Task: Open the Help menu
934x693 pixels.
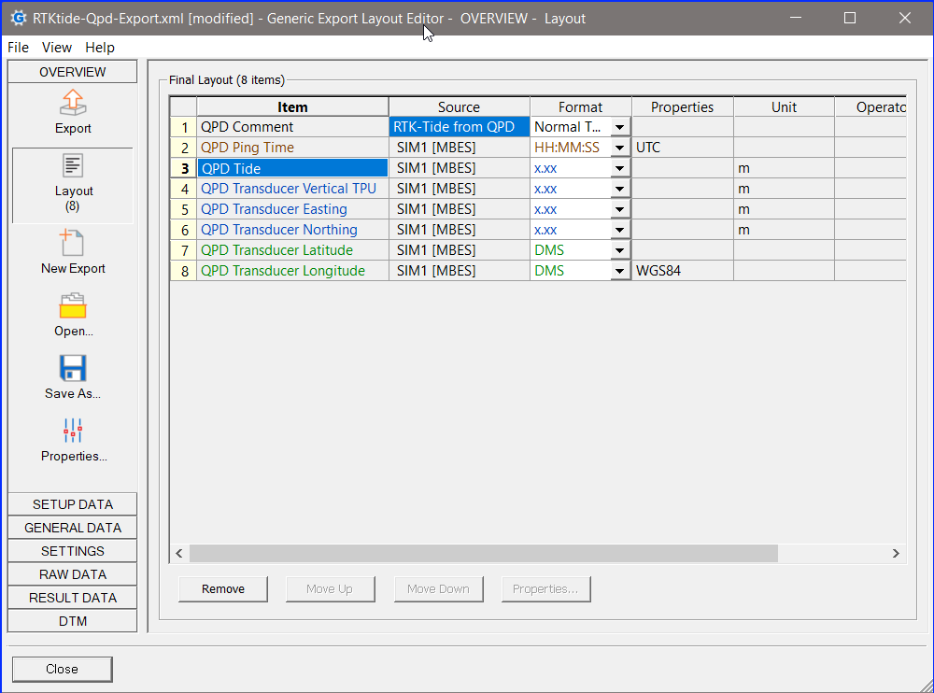Action: 100,48
